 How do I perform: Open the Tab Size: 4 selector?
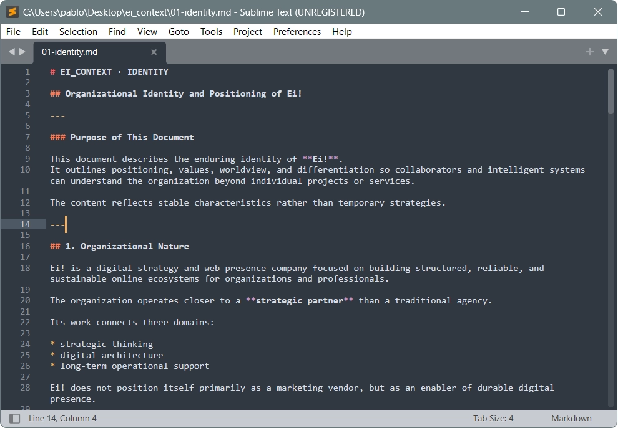[493, 418]
